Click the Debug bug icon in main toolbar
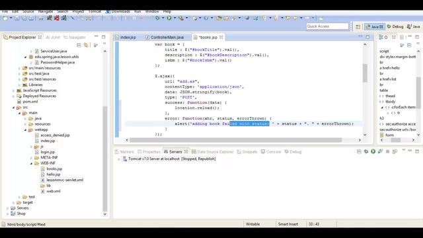 (157, 18)
